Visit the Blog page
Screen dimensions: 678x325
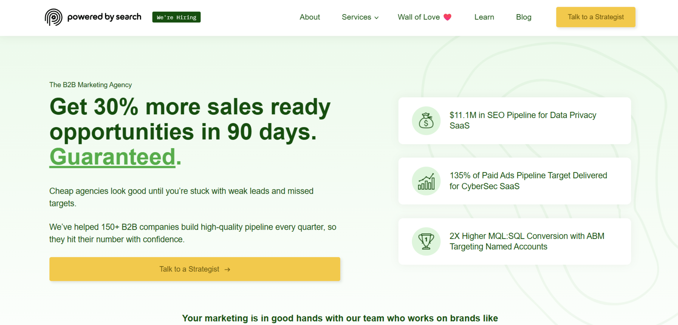(523, 17)
